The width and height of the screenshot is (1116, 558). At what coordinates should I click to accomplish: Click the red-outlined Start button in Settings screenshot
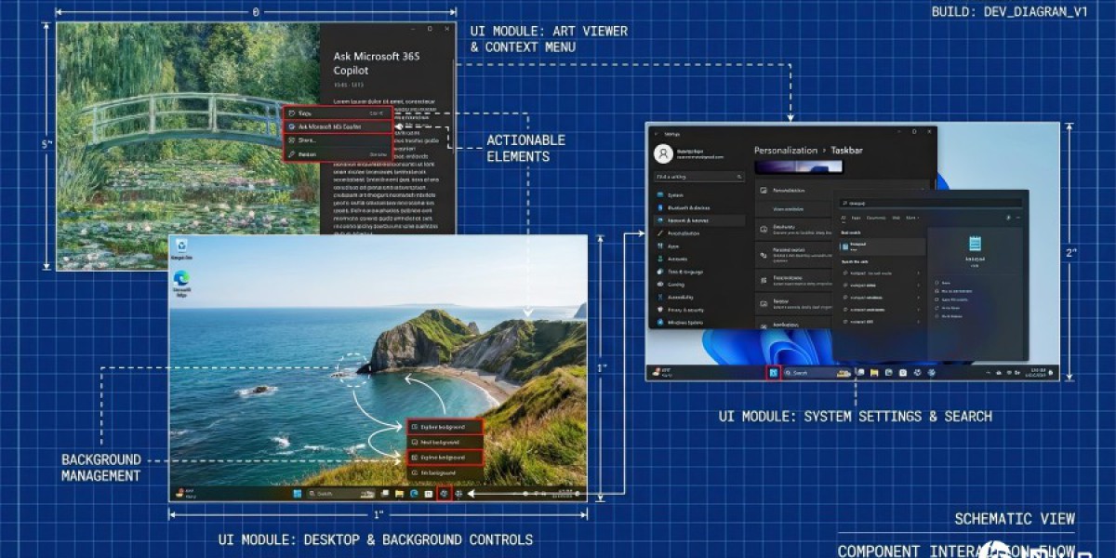click(773, 372)
